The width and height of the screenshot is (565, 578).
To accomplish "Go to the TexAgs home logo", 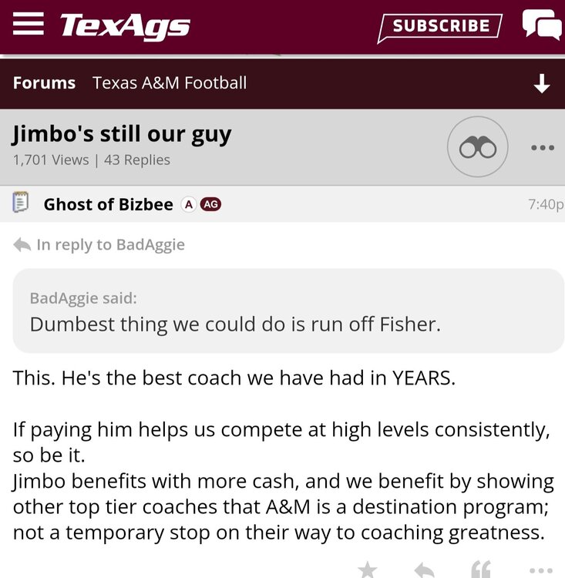I will click(x=125, y=26).
